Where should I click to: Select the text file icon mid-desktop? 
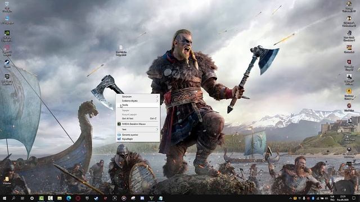[121, 50]
